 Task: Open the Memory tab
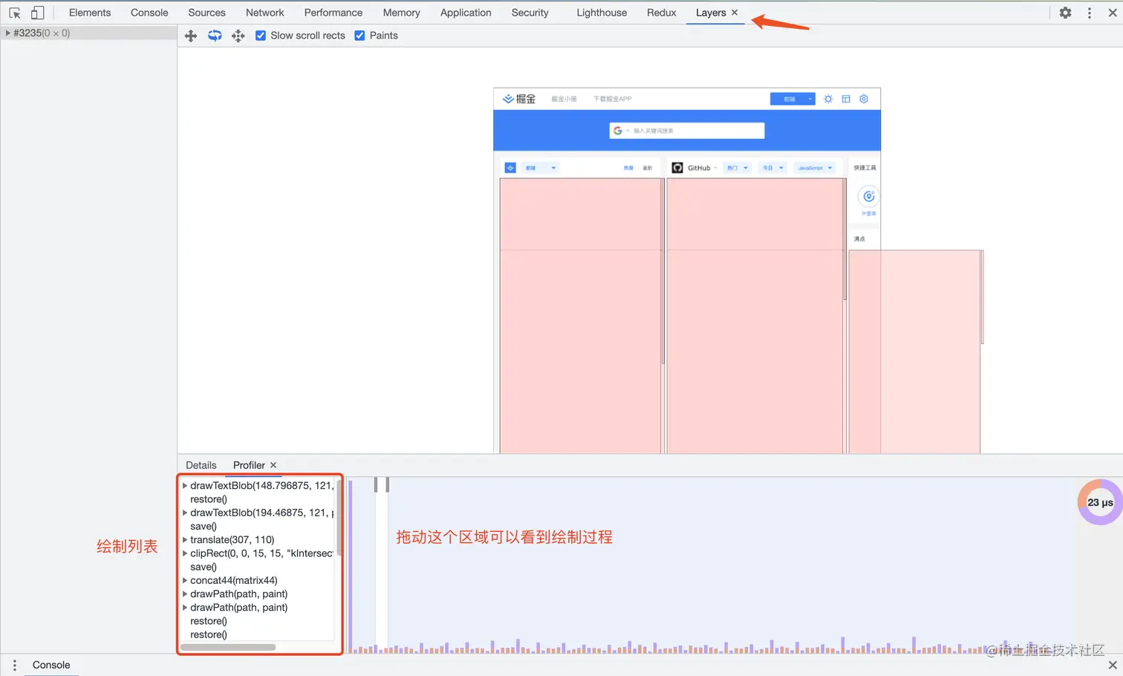402,13
